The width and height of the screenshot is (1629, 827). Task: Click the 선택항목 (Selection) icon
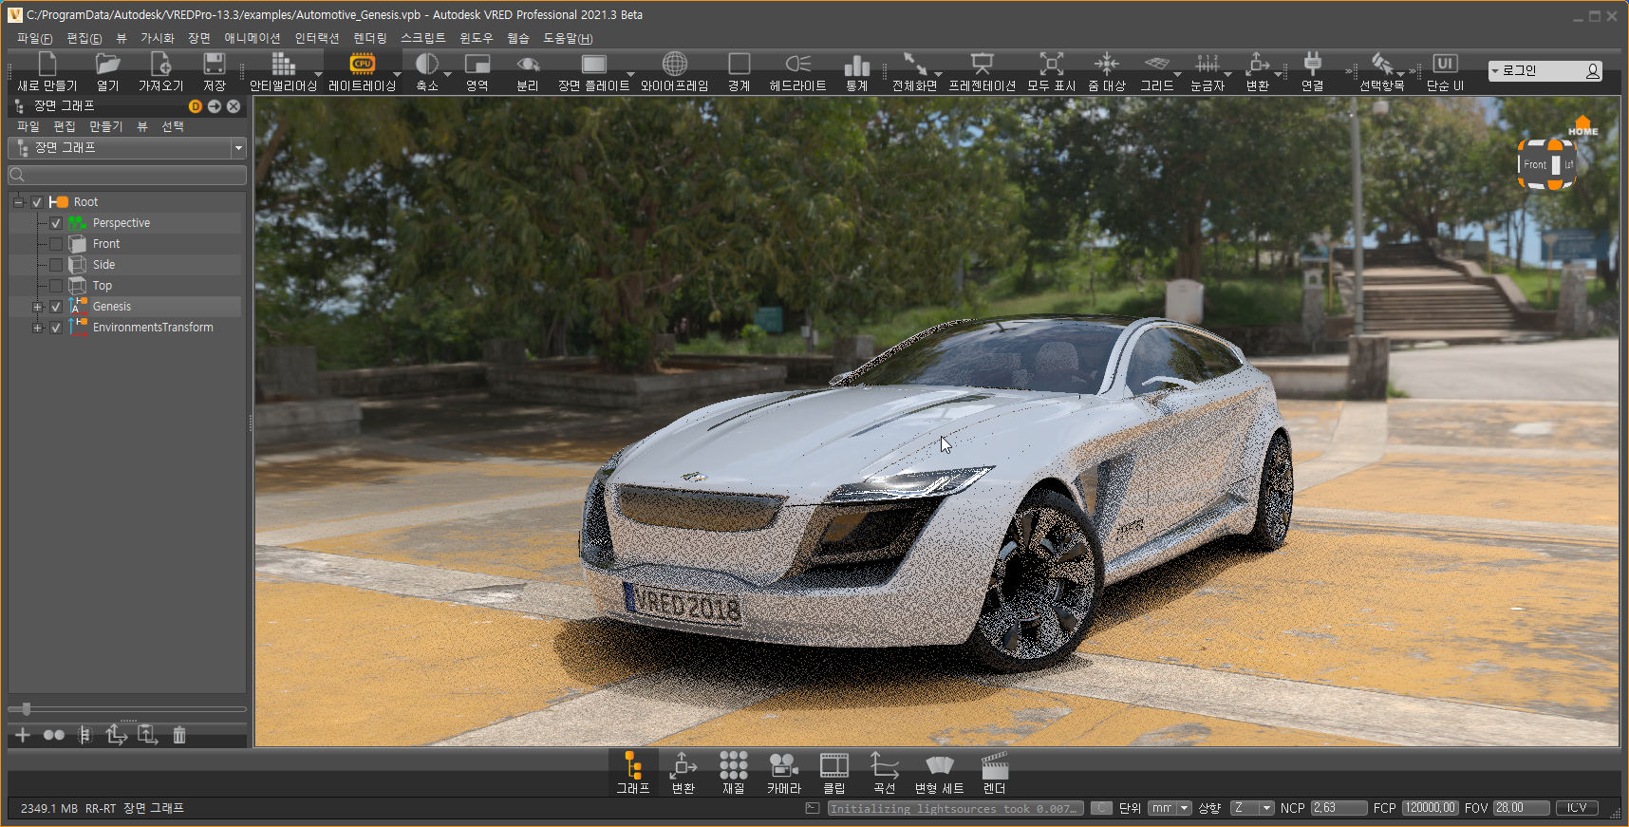click(x=1382, y=64)
